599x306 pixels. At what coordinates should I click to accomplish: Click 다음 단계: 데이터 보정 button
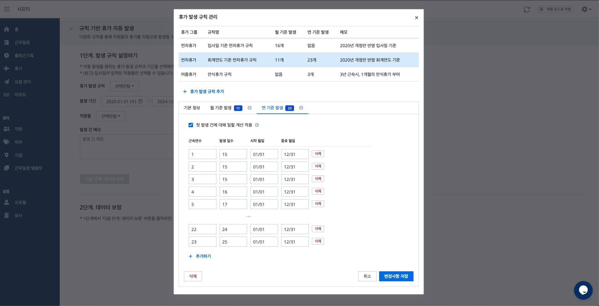104,179
